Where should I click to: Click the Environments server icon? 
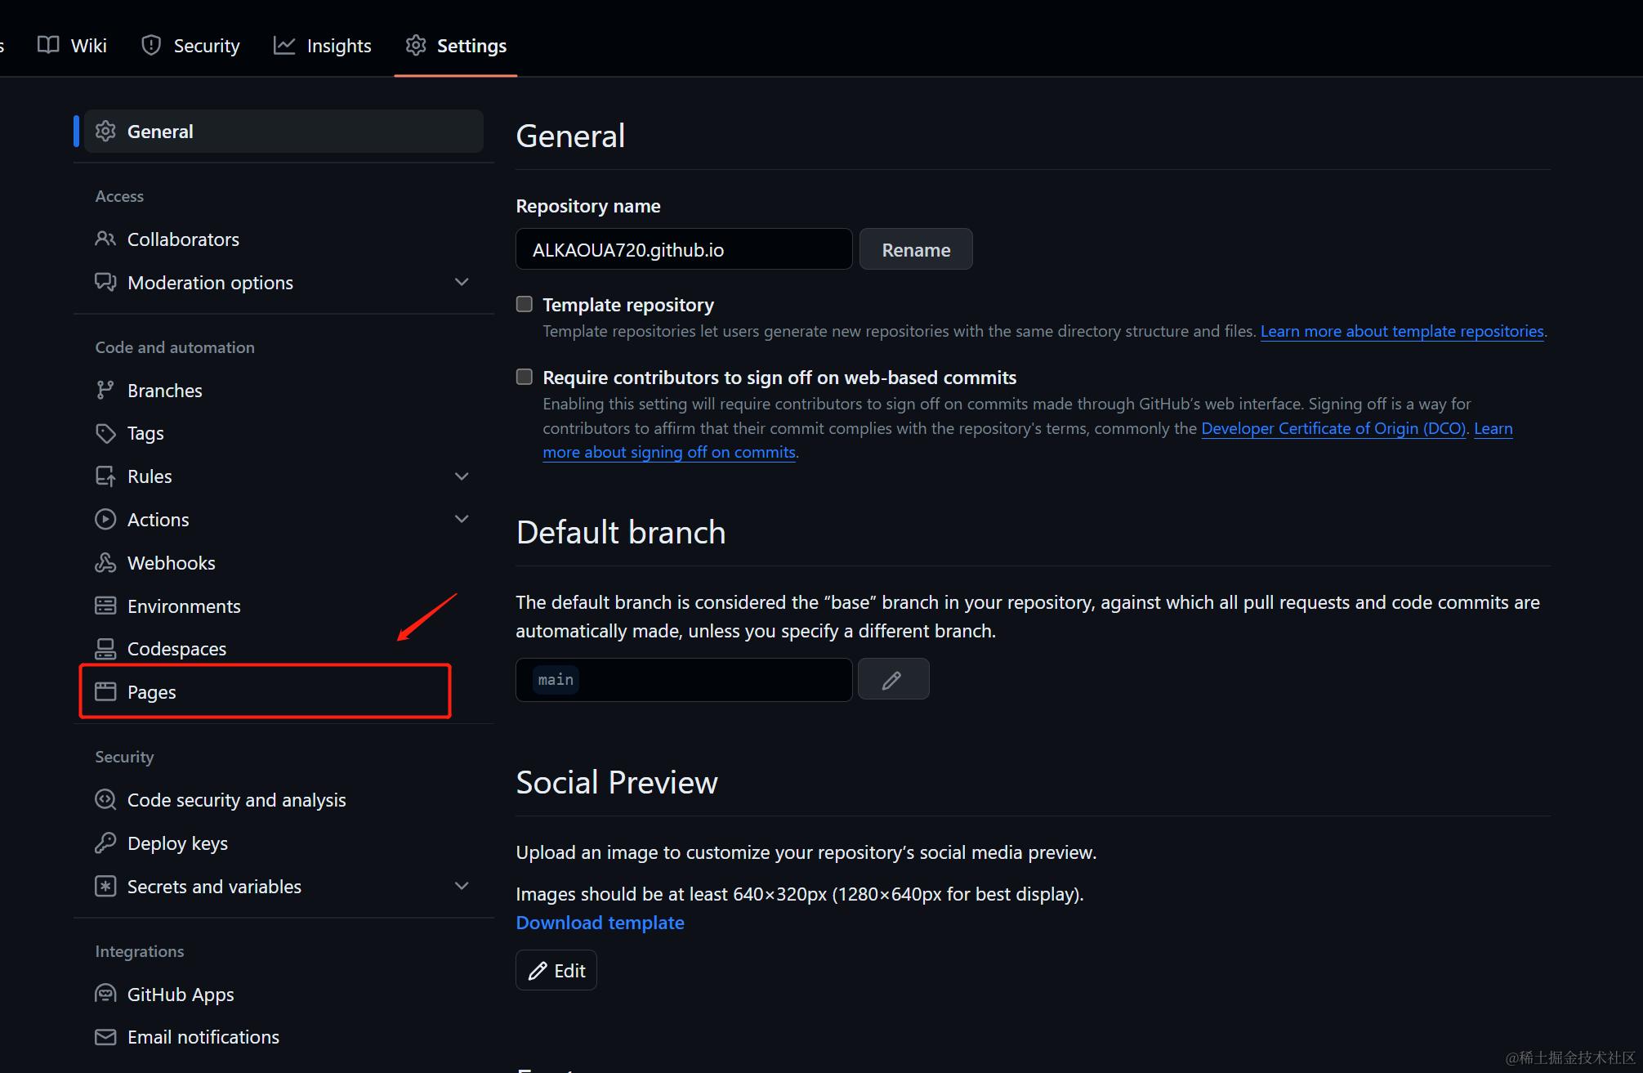pos(105,606)
